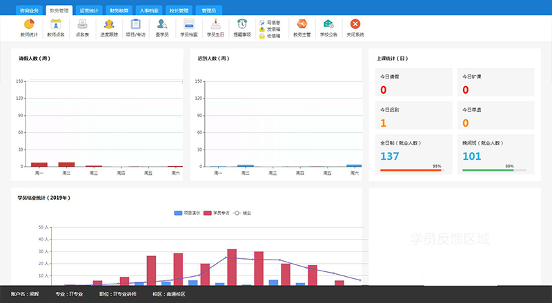Click the 教师点名 calendar icon

click(56, 25)
